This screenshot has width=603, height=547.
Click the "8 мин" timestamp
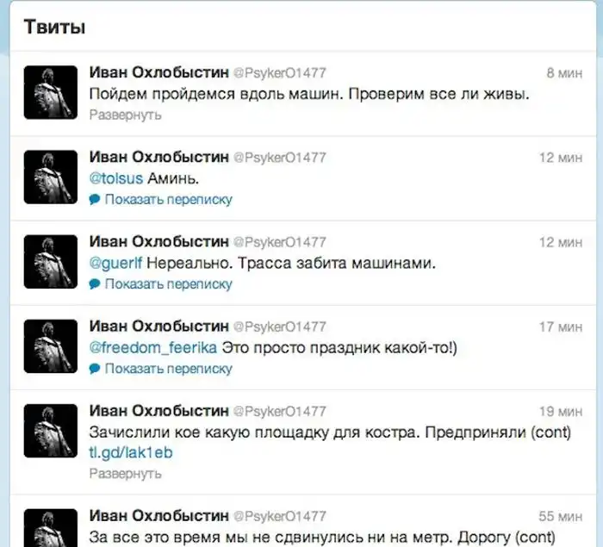(564, 74)
